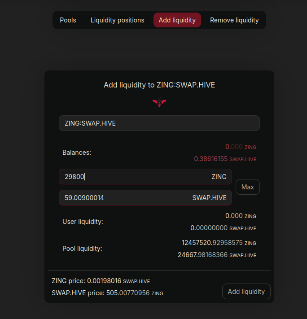Click the Add liquidity to ZING:SWAP.HIVE heading
This screenshot has width=307, height=319.
point(159,85)
